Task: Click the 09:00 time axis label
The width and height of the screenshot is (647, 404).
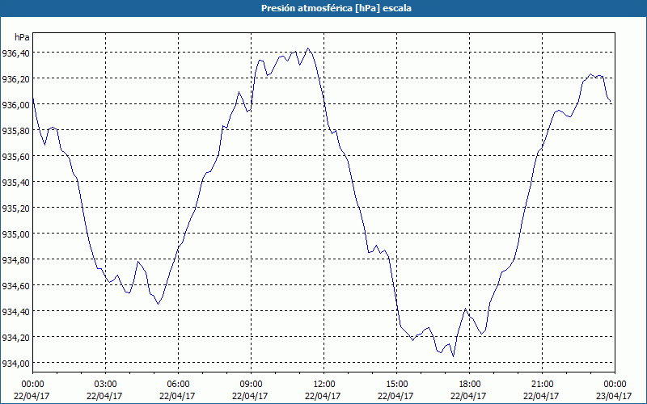Action: [251, 385]
